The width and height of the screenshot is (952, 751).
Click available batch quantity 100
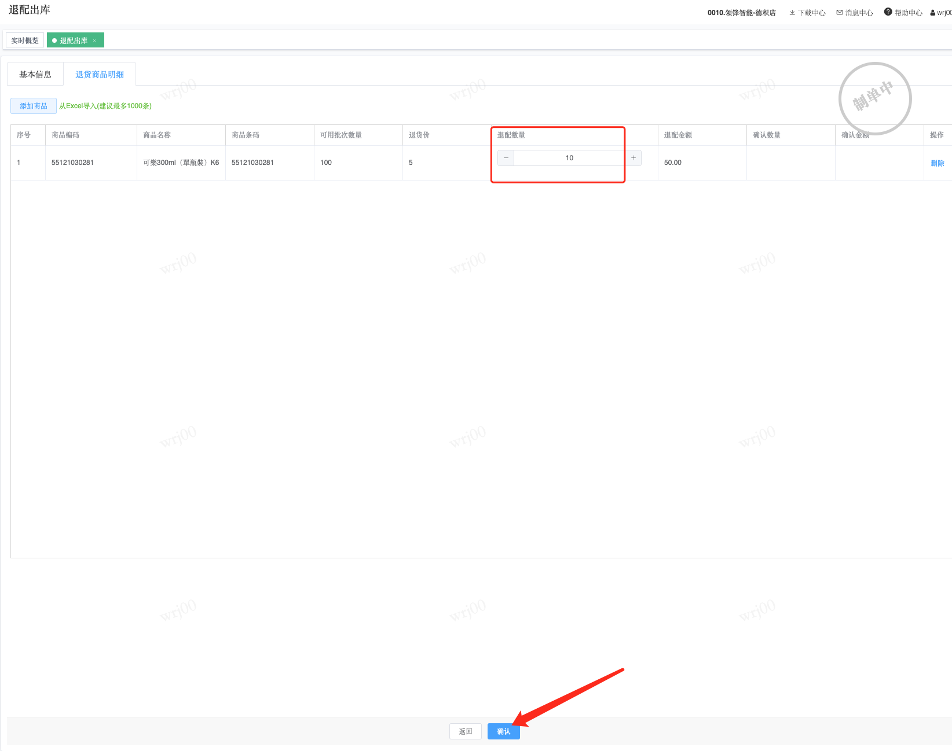pos(326,163)
